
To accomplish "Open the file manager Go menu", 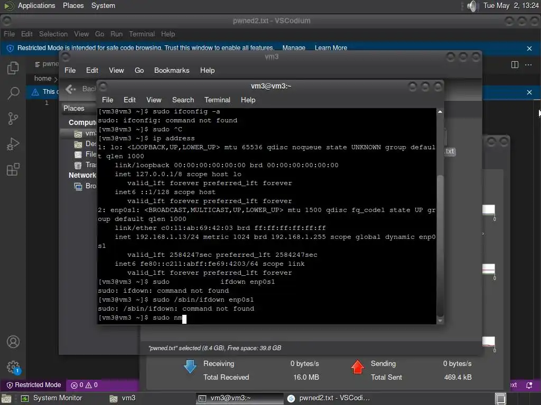I will (x=139, y=70).
